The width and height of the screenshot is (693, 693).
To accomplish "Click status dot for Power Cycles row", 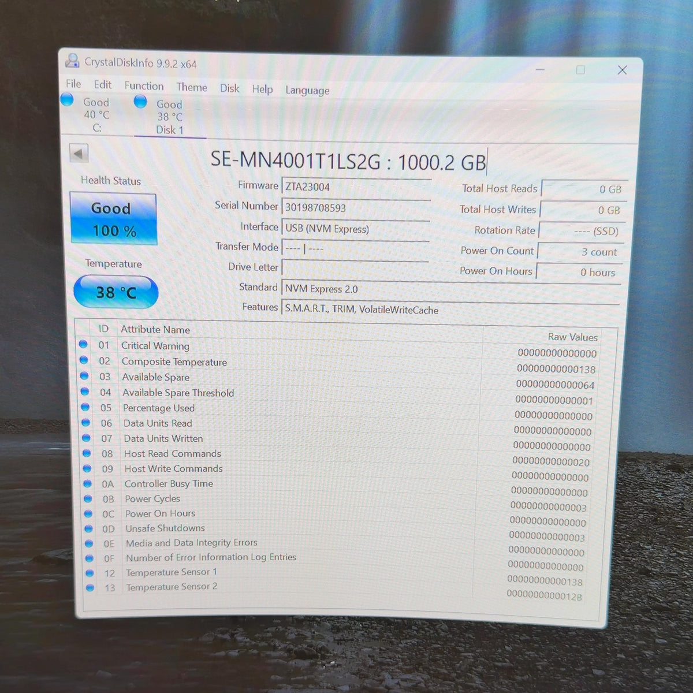I will (88, 498).
